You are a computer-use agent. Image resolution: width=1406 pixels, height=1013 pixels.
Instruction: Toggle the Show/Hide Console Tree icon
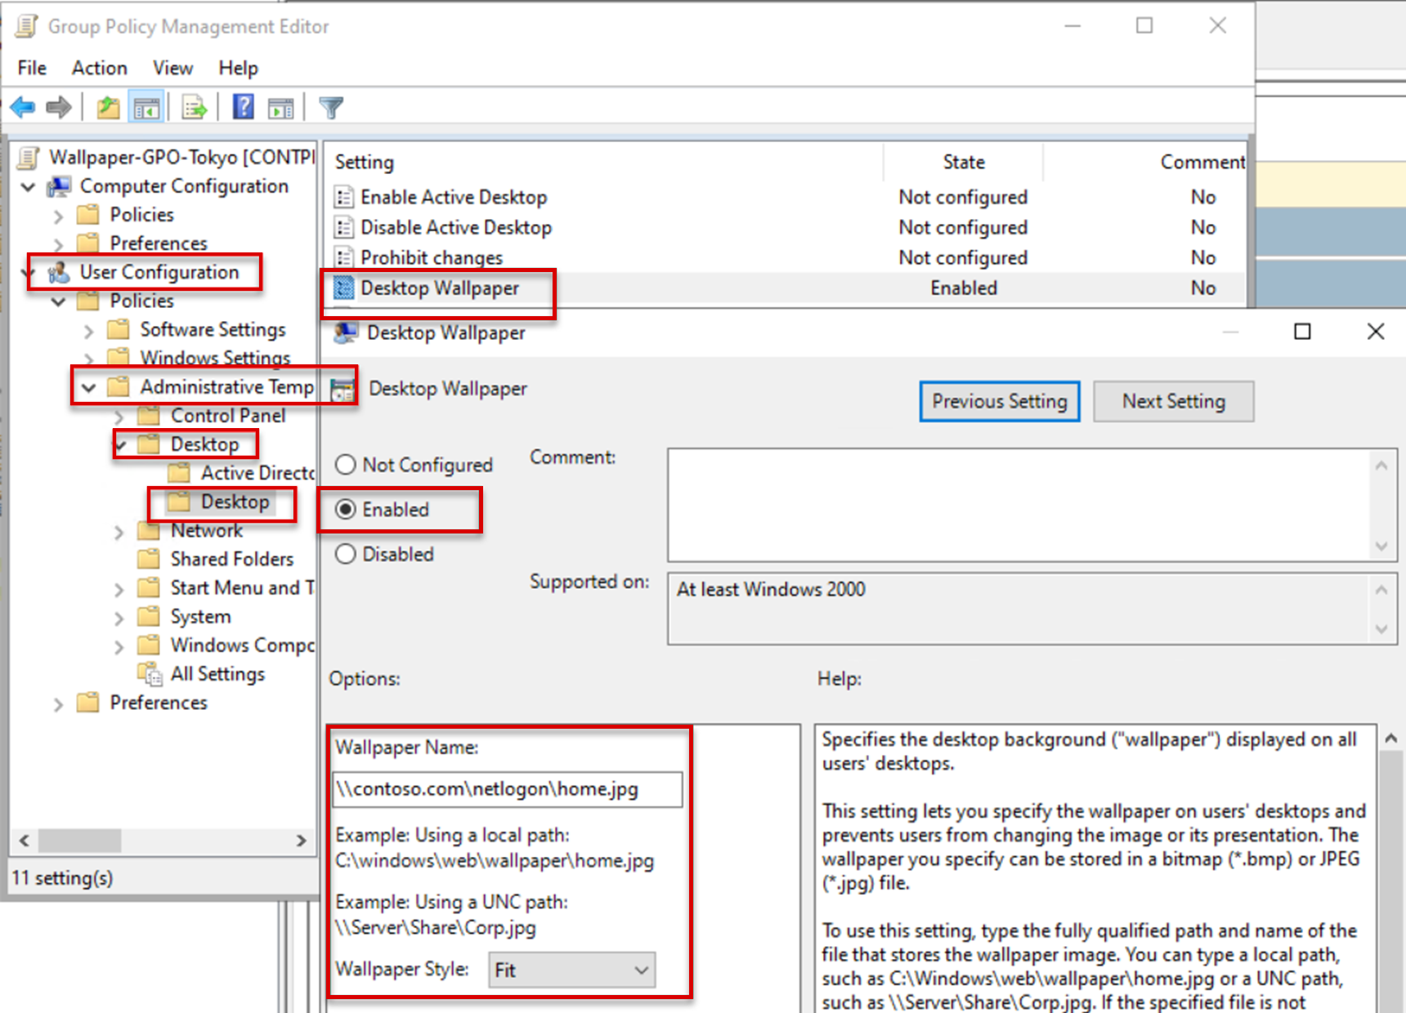(x=147, y=107)
